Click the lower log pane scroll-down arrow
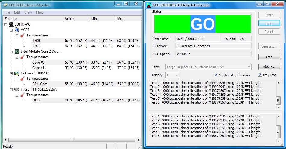The width and height of the screenshot is (286, 149). click(278, 141)
